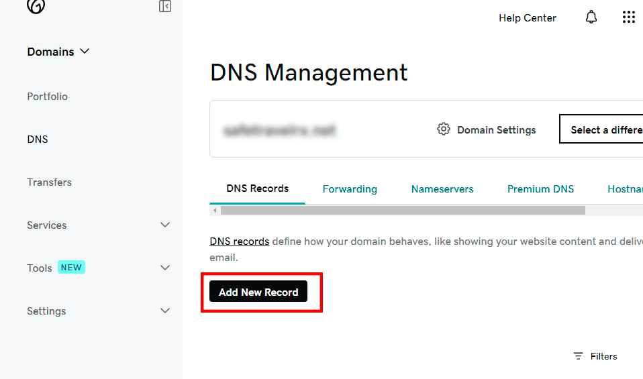Go to Portfolio in the sidebar
This screenshot has width=643, height=379.
[x=48, y=97]
